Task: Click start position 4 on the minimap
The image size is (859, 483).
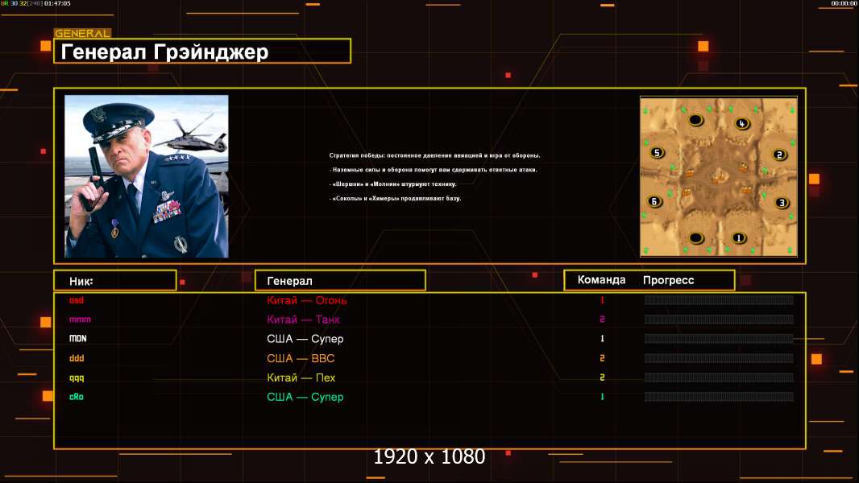Action: tap(742, 124)
